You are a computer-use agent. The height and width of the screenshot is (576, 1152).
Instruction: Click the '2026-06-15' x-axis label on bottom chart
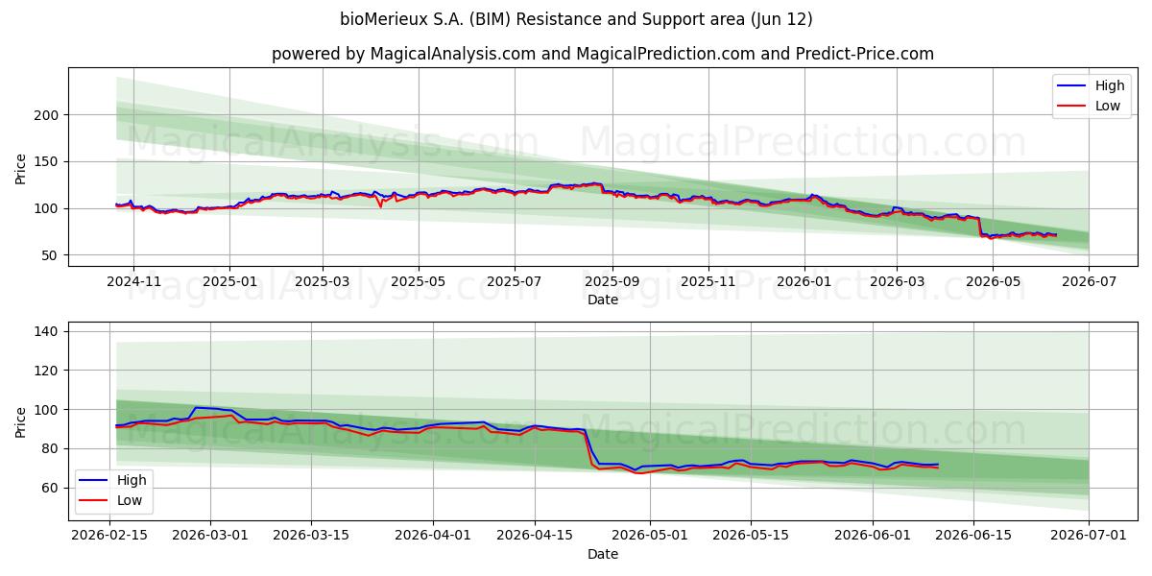click(x=974, y=537)
